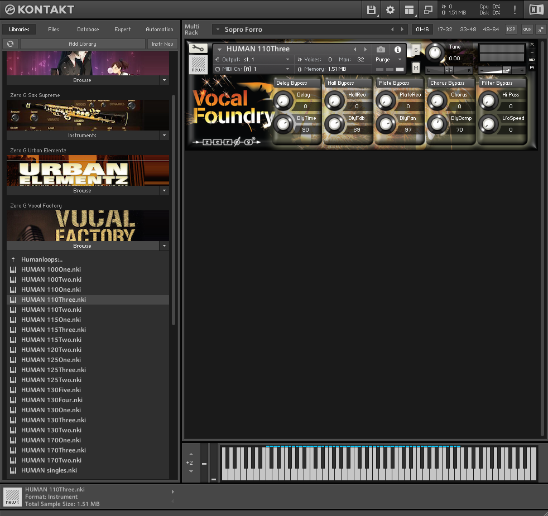This screenshot has height=516, width=548.
Task: Click the Add Library button
Action: click(x=83, y=44)
